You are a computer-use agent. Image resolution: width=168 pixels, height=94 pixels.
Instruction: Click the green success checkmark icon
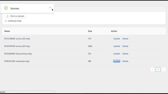pyautogui.click(x=6, y=8)
